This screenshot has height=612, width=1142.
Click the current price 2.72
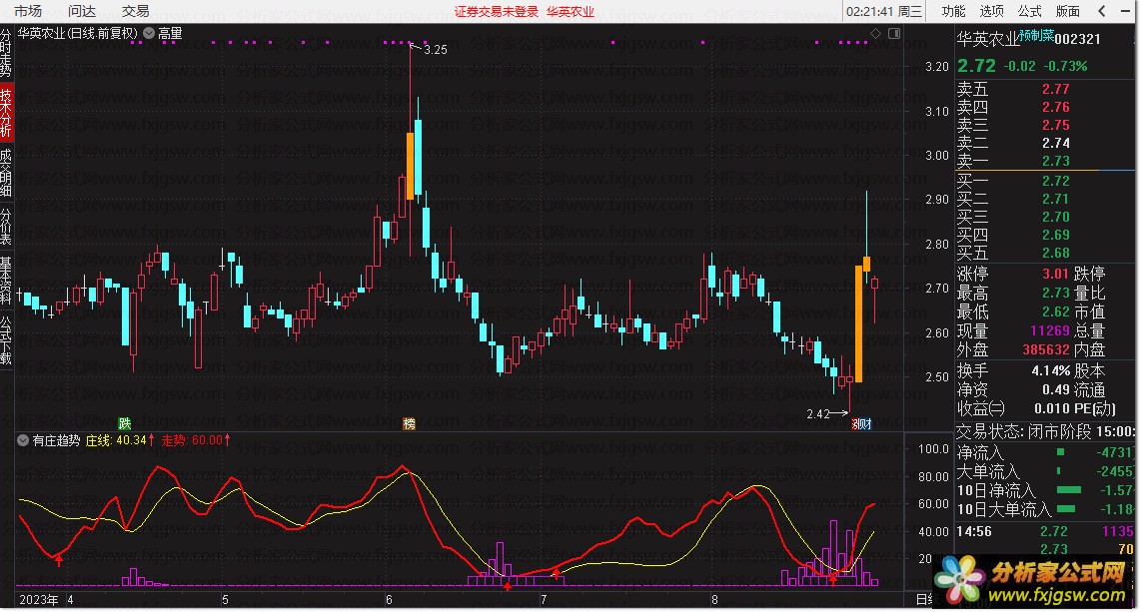tap(976, 66)
